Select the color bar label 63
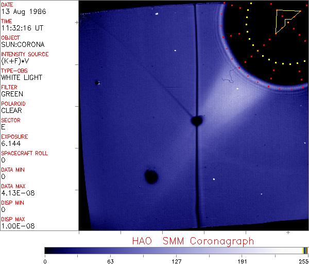The height and width of the screenshot is (264, 309). pyautogui.click(x=110, y=261)
